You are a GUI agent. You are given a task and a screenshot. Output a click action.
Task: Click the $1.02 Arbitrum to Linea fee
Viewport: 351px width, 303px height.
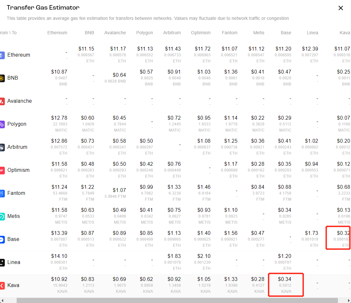[x=311, y=141]
